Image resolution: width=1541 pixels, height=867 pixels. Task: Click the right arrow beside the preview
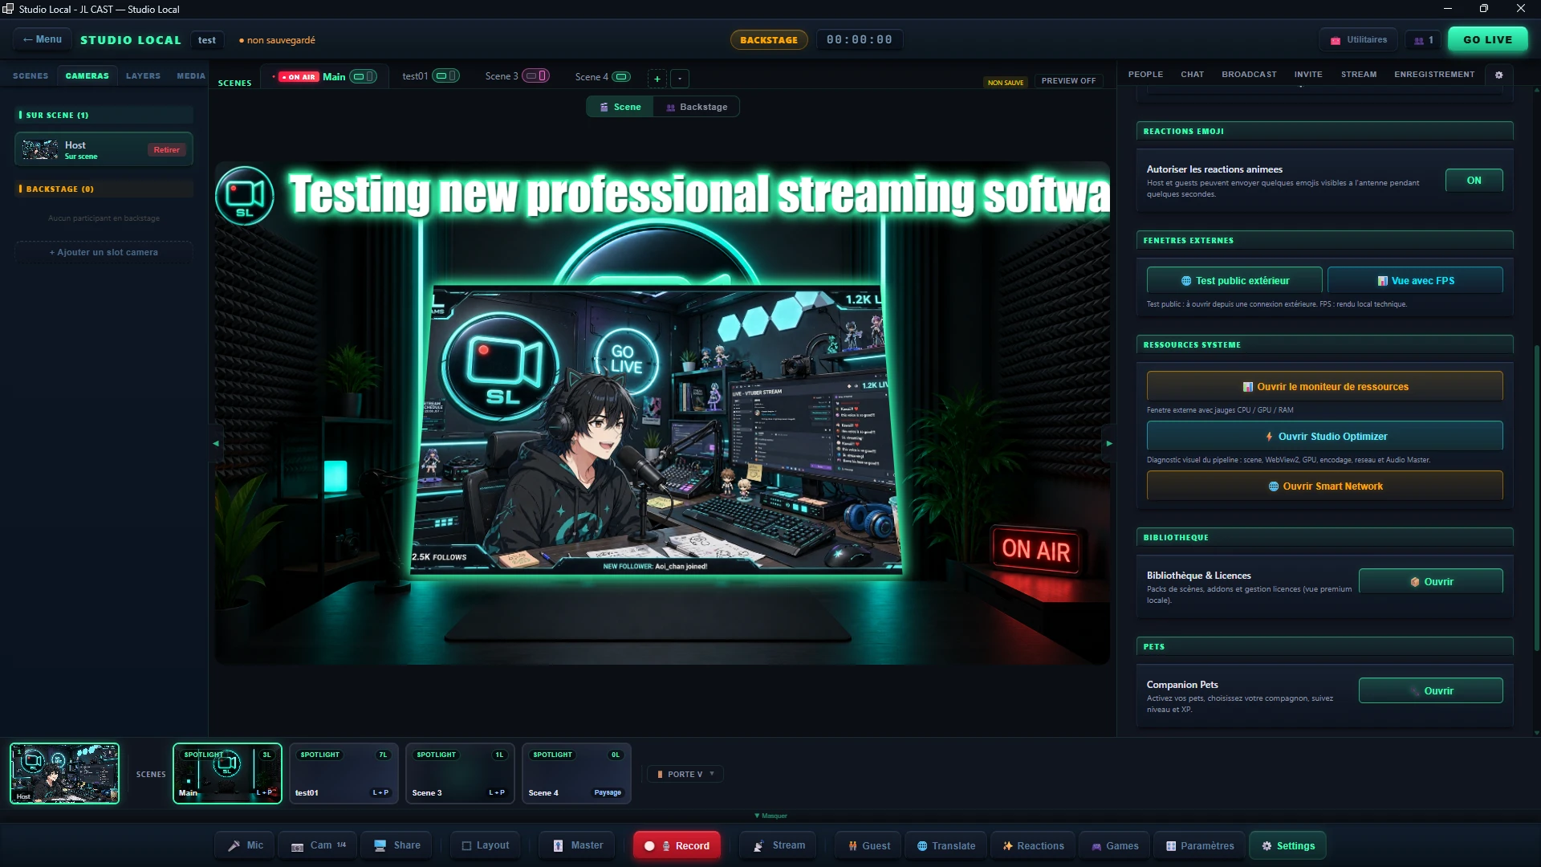pyautogui.click(x=1109, y=443)
